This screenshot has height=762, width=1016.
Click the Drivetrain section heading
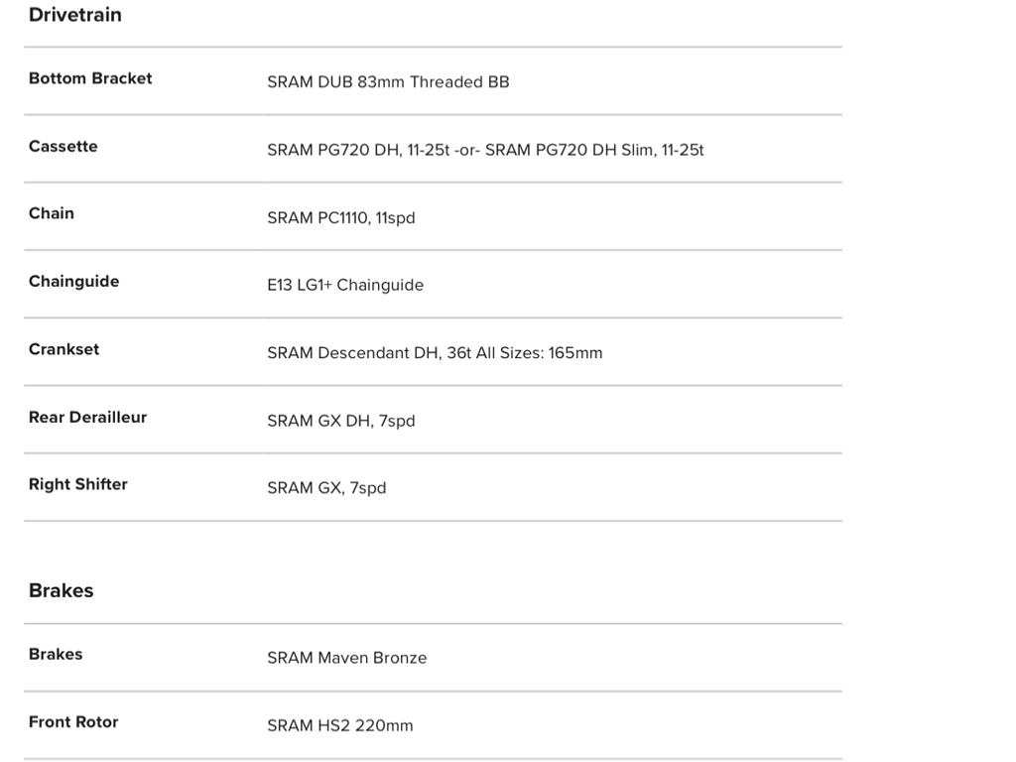(75, 15)
